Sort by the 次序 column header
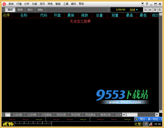 pos(6,15)
